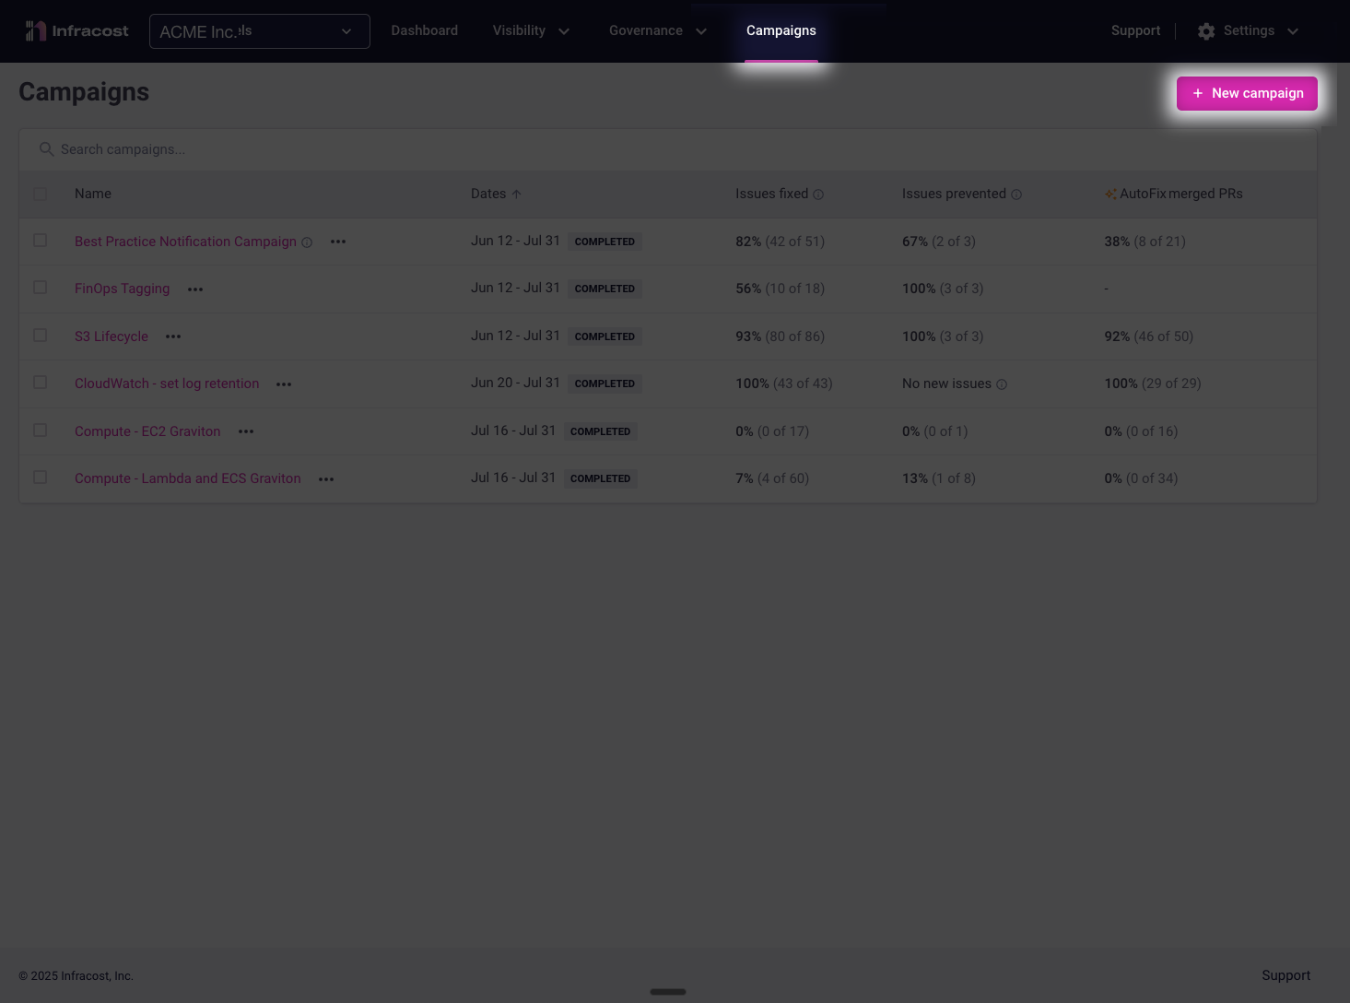
Task: Click the Settings gear icon
Action: 1206,31
